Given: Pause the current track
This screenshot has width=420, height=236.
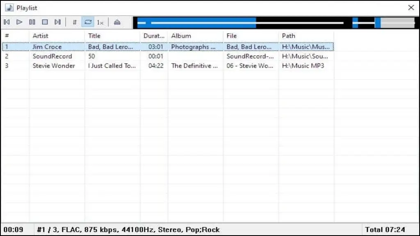Looking at the screenshot, I should [x=32, y=22].
